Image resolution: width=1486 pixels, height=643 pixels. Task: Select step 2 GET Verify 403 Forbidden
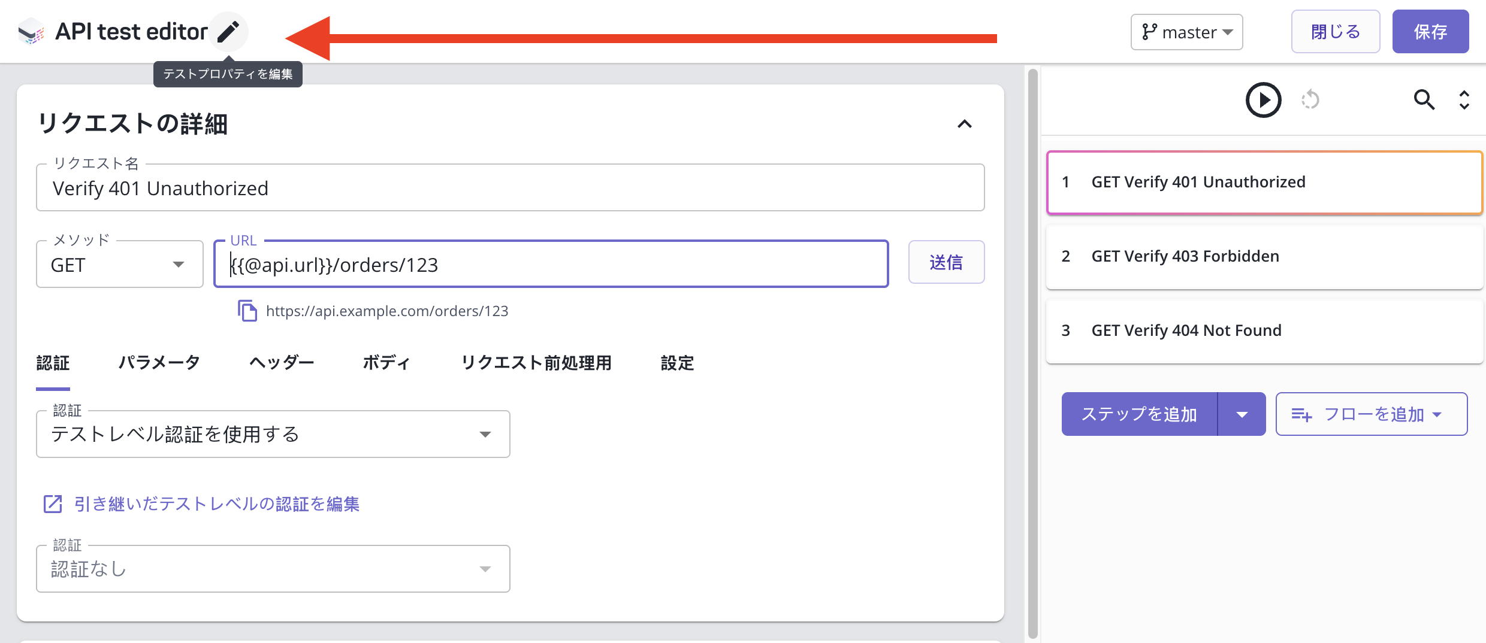[x=1264, y=256]
